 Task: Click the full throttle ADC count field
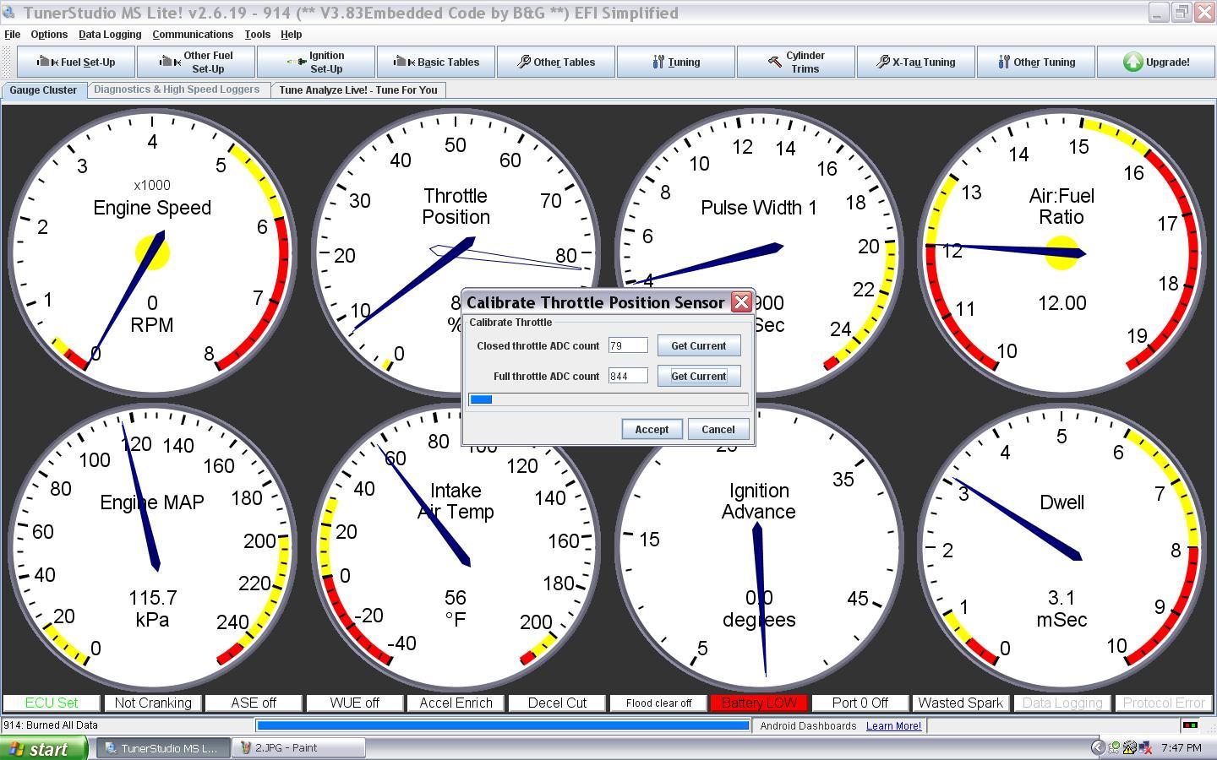(x=628, y=376)
